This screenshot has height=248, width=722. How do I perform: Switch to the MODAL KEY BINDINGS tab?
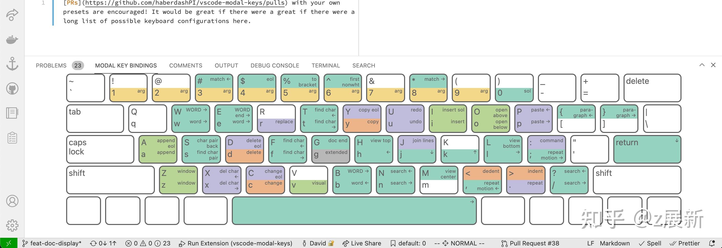tap(126, 65)
